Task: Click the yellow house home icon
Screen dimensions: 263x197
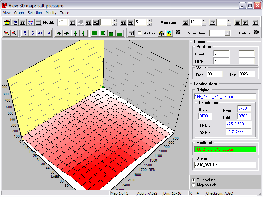Action: pos(7,23)
